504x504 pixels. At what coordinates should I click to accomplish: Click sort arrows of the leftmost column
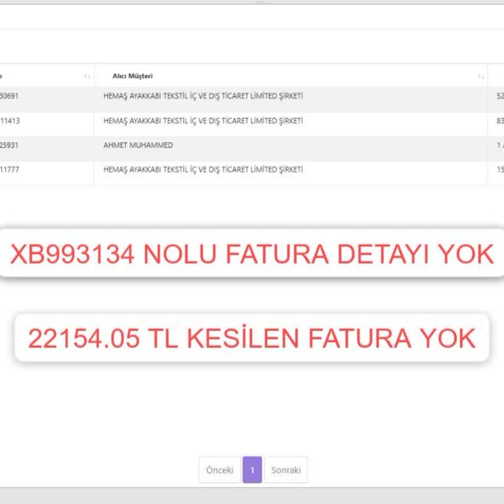(87, 77)
